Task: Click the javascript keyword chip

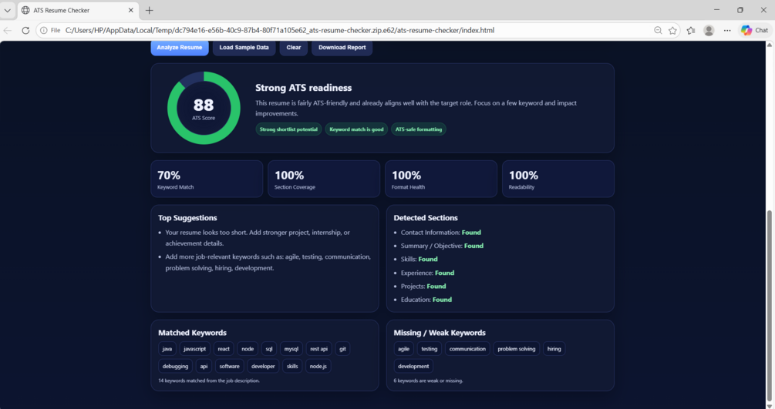Action: click(x=195, y=349)
